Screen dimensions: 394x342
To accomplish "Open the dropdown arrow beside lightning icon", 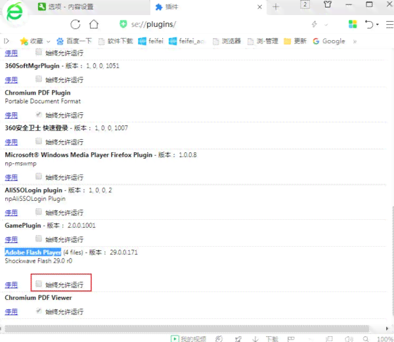I will (326, 24).
